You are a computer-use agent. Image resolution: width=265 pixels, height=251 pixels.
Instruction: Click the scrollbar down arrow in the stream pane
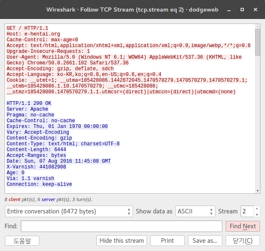pos(258,191)
